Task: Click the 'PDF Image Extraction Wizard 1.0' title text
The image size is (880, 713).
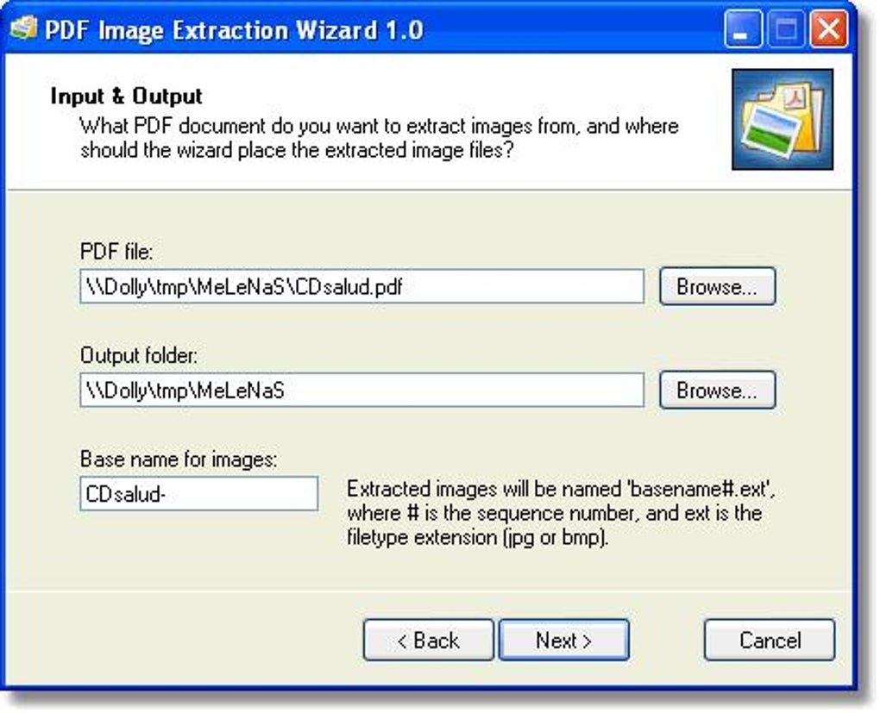Action: 233,30
